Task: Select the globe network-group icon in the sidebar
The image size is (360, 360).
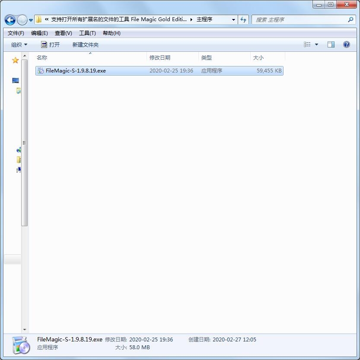Action: click(x=19, y=150)
